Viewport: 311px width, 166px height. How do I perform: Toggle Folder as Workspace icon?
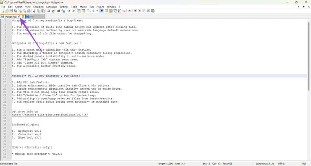124,11
